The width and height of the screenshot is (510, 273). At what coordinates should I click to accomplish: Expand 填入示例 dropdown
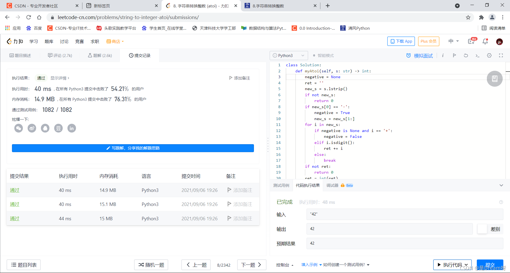click(x=311, y=265)
